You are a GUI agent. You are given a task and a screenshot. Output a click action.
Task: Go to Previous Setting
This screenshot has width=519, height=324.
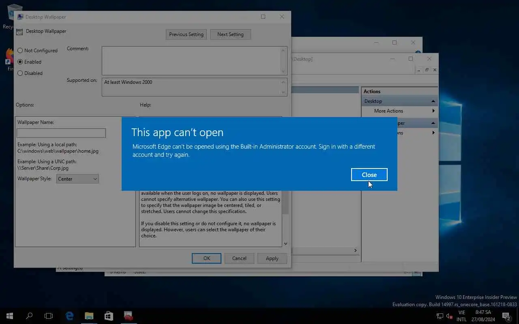186,34
